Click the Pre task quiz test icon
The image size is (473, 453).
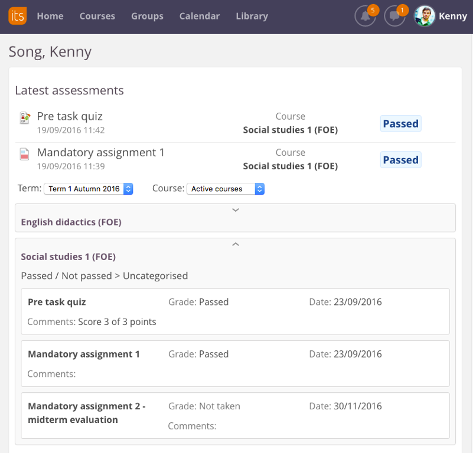(x=24, y=118)
